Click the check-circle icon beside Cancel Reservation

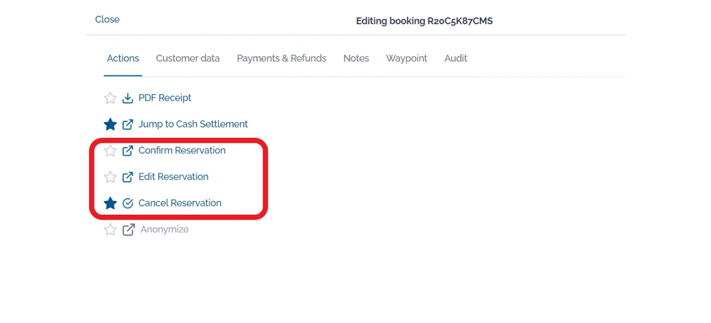pyautogui.click(x=128, y=204)
